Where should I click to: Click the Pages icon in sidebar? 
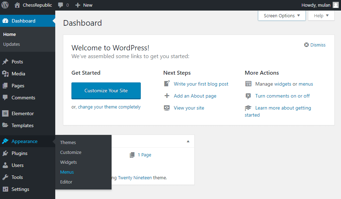click(x=5, y=86)
